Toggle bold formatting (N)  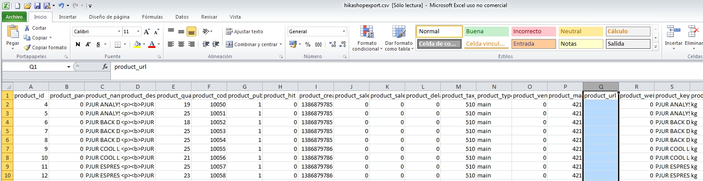coord(78,44)
